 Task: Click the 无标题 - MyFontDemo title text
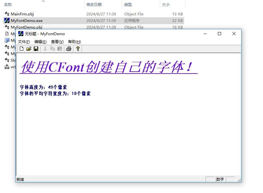pyautogui.click(x=45, y=34)
